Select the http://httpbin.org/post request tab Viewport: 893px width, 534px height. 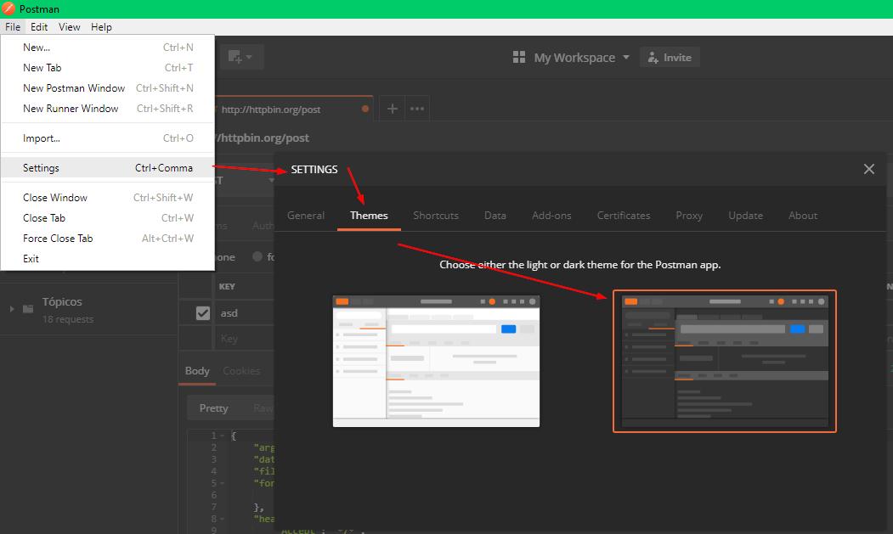294,109
